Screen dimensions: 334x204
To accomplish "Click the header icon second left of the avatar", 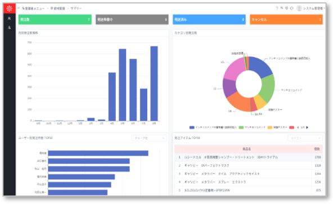I will [x=287, y=8].
